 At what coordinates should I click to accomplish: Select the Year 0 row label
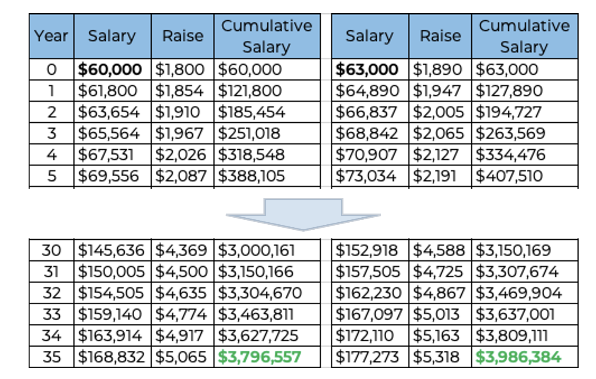click(51, 69)
